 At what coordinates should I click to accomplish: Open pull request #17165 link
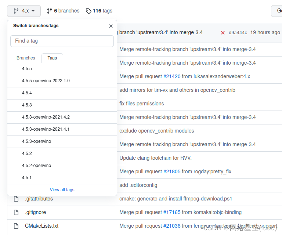[172, 212]
